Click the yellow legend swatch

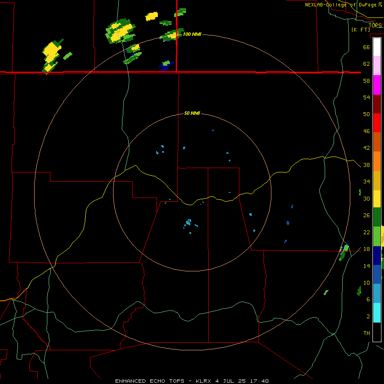(377, 198)
